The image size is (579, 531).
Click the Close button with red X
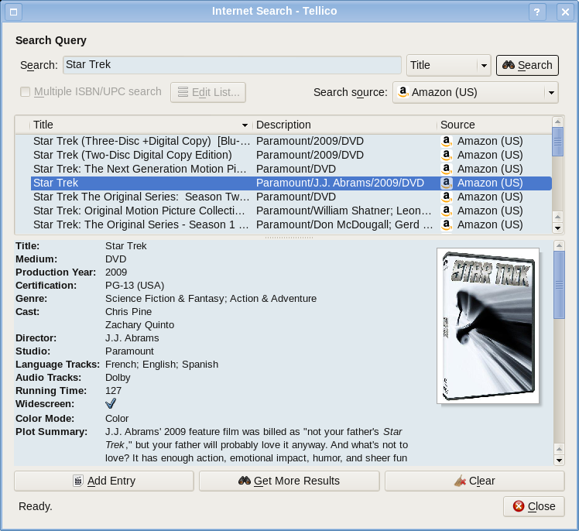point(533,506)
